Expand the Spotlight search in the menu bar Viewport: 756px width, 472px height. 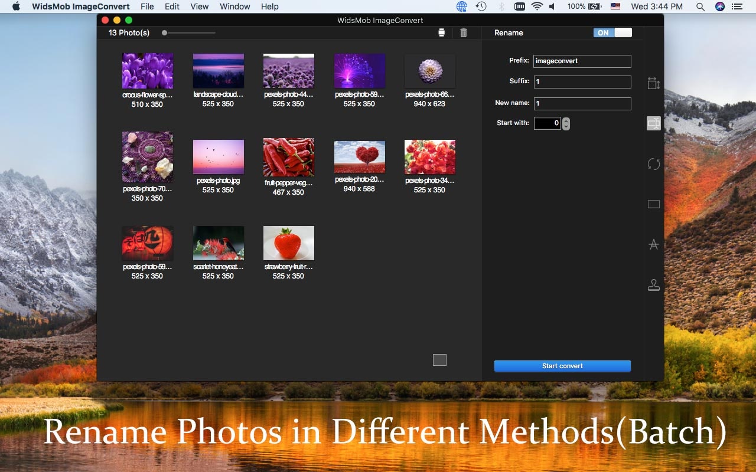(x=700, y=6)
